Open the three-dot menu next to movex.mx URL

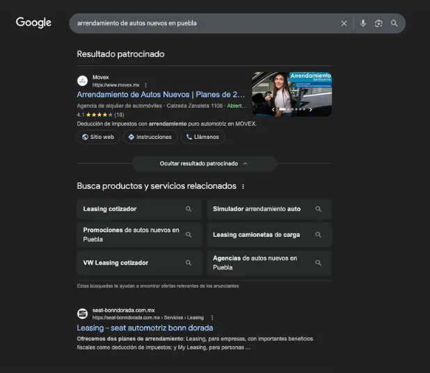coord(145,85)
